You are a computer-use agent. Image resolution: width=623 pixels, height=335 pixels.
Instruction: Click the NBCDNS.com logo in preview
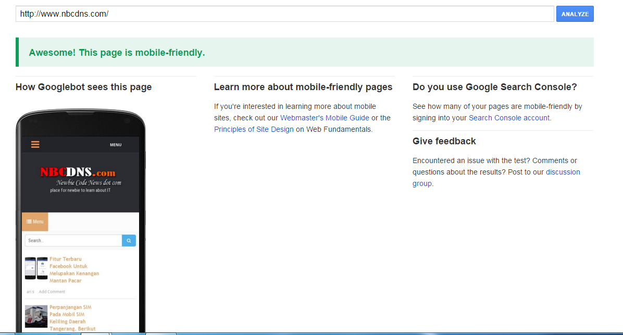click(x=78, y=172)
